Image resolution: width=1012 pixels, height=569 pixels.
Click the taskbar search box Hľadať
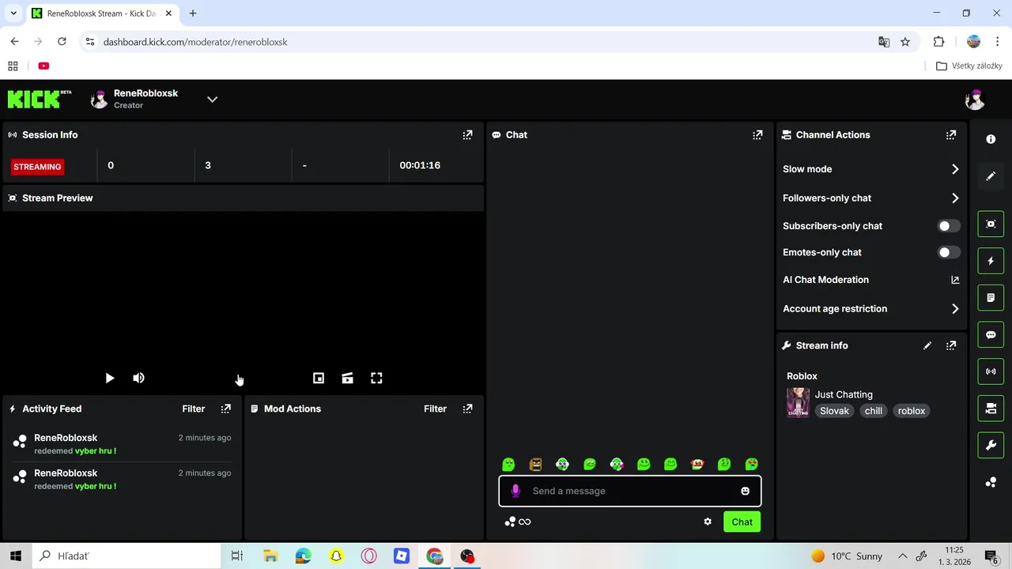click(x=126, y=556)
